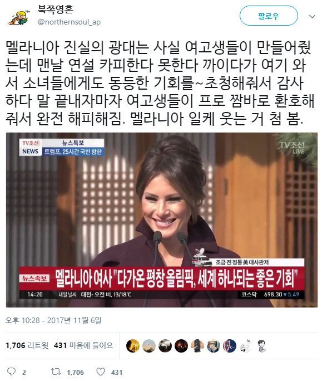Open the fifth liker's orange avatar
The image size is (327, 381).
[x=197, y=346]
